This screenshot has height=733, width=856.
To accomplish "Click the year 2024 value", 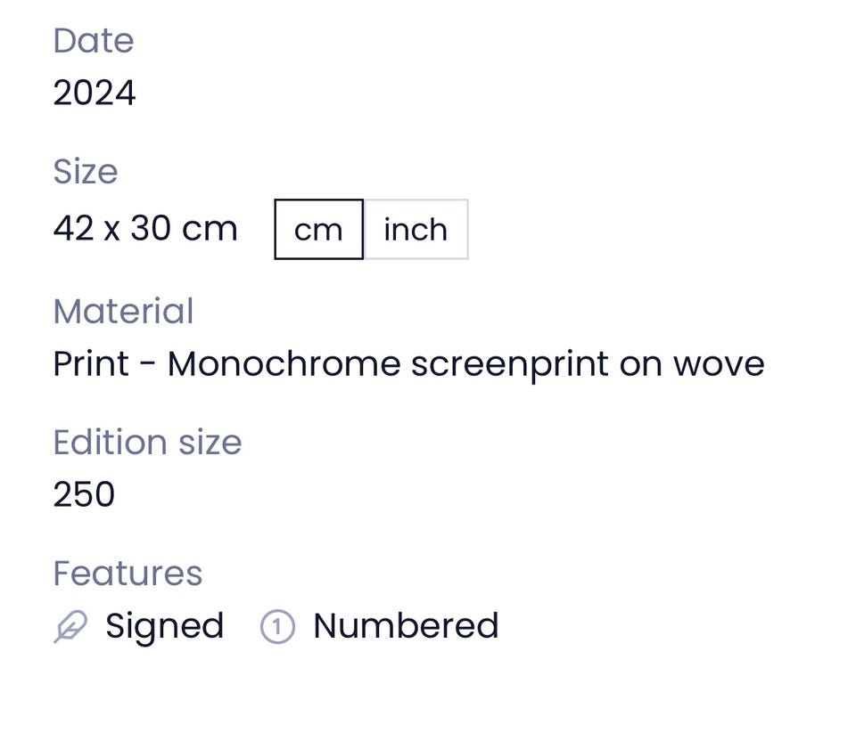I will 95,93.
